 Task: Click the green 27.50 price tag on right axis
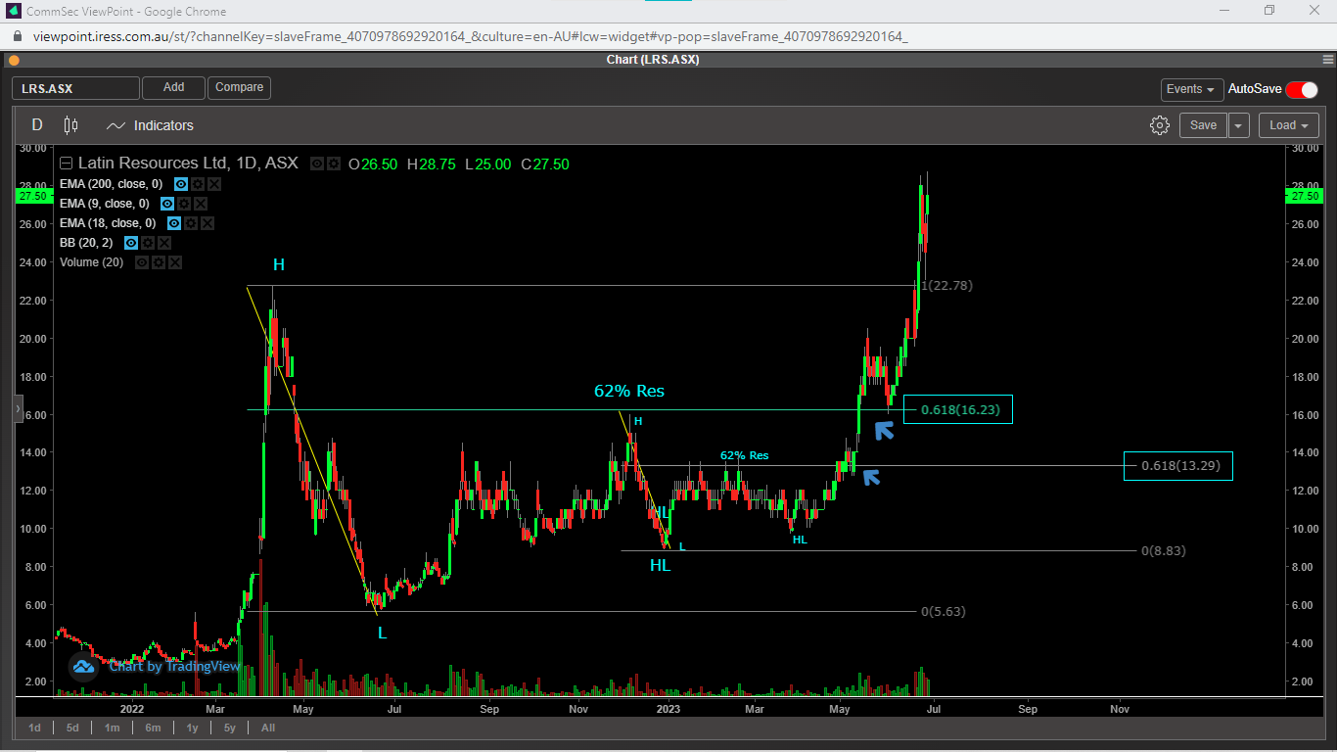1305,196
